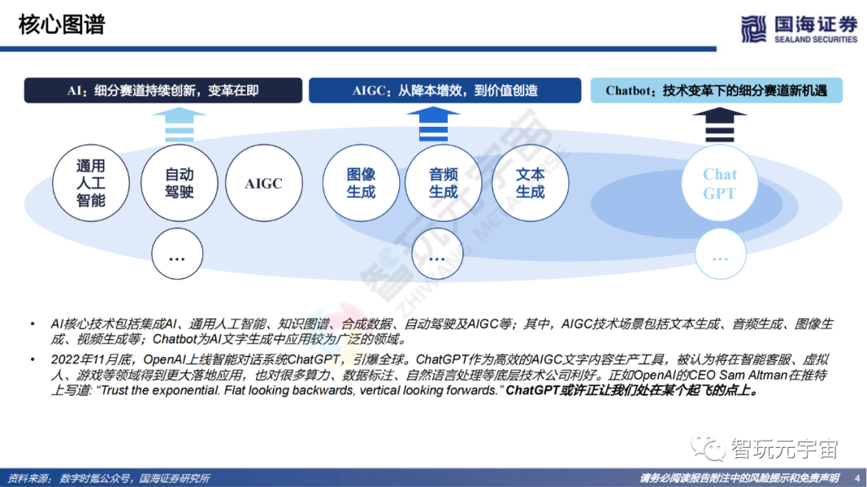This screenshot has height=487, width=867.
Task: Click the bullet starting 'AI核心技术包括集成AI'
Action: click(442, 331)
